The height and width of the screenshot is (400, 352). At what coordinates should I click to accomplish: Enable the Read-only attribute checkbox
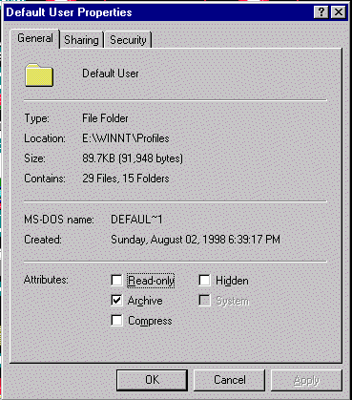click(x=116, y=281)
